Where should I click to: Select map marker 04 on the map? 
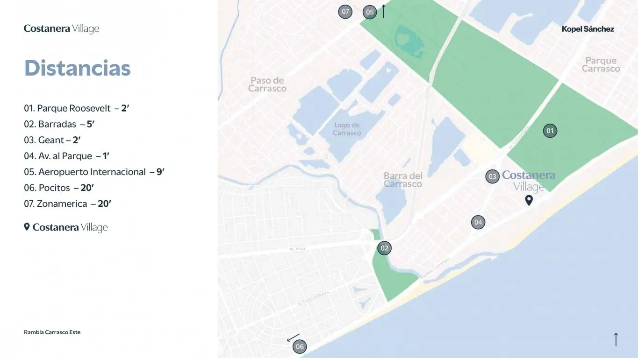coord(478,222)
